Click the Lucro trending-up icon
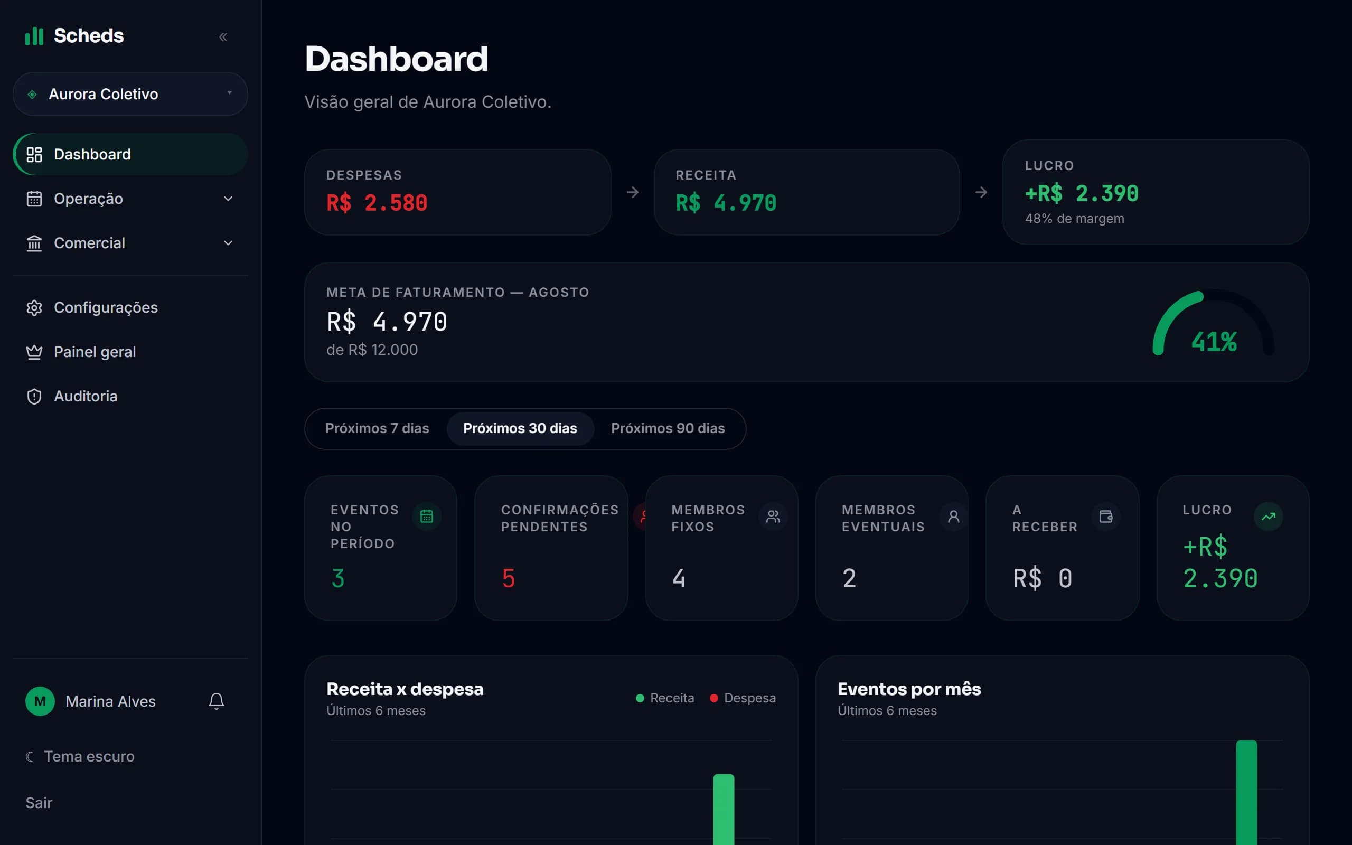This screenshot has width=1352, height=845. 1268,517
